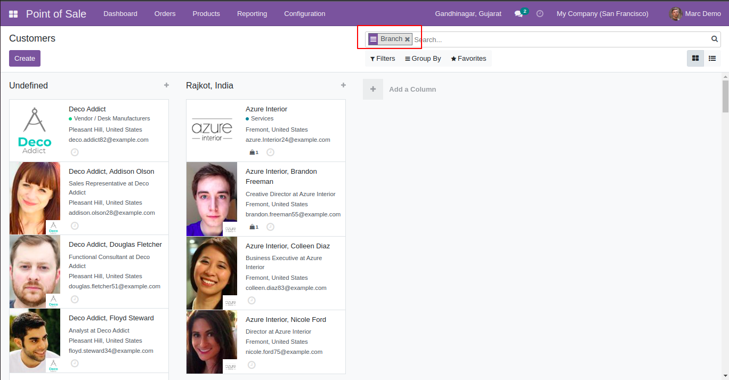Click the search magnifier icon

pyautogui.click(x=715, y=39)
